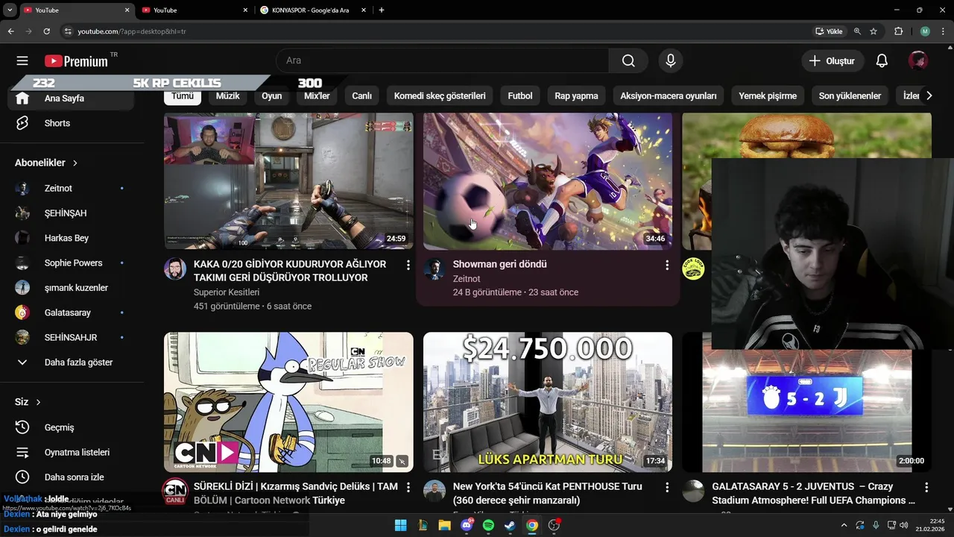Select the Futbol filter chip
The height and width of the screenshot is (537, 954).
click(x=520, y=95)
